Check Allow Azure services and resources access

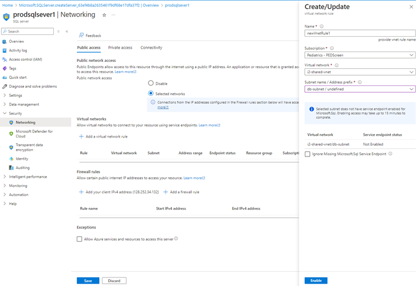79,239
